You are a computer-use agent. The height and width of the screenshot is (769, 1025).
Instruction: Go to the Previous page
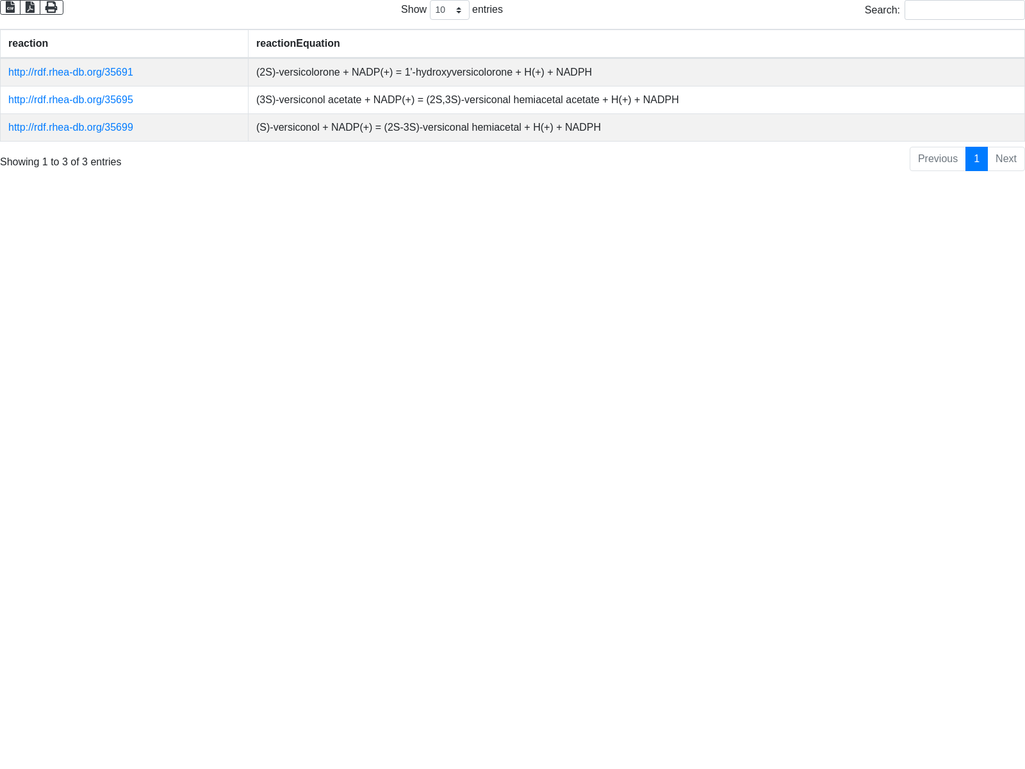(937, 159)
